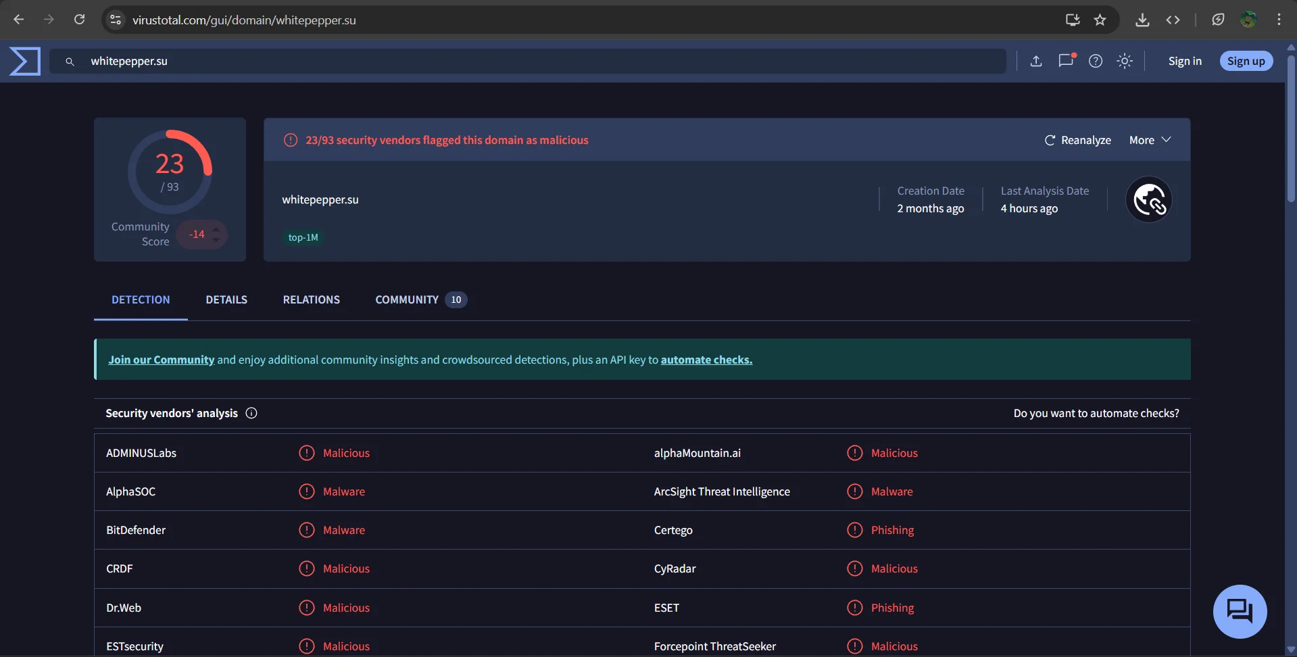The image size is (1297, 657).
Task: Click the browser downloads icon
Action: click(x=1142, y=20)
